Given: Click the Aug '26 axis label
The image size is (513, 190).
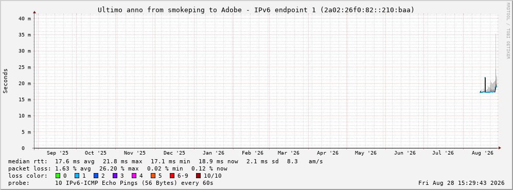Looking at the screenshot, I should [482, 153].
